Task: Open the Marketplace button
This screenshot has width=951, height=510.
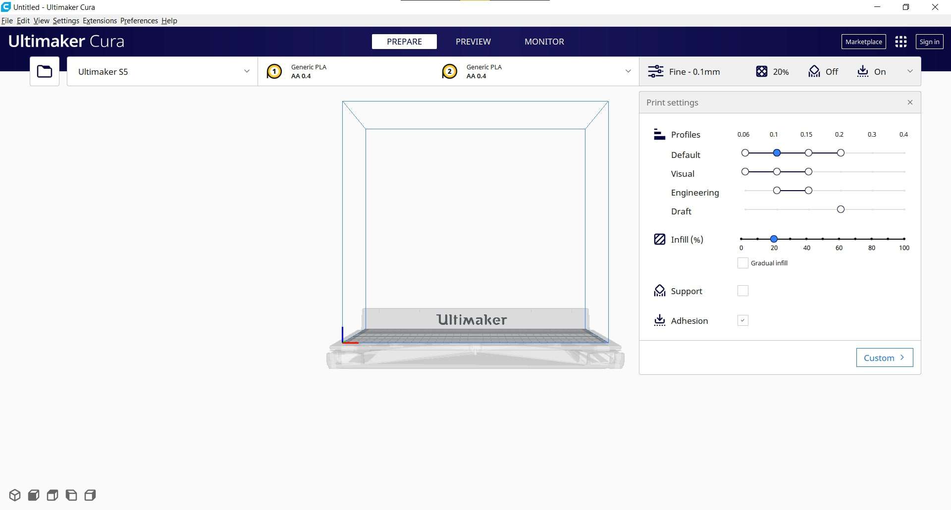Action: [x=864, y=42]
